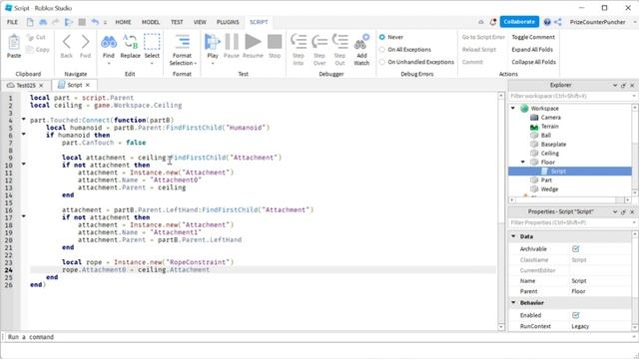Collapse the Floor tree node
Image resolution: width=639 pixels, height=359 pixels.
523,162
